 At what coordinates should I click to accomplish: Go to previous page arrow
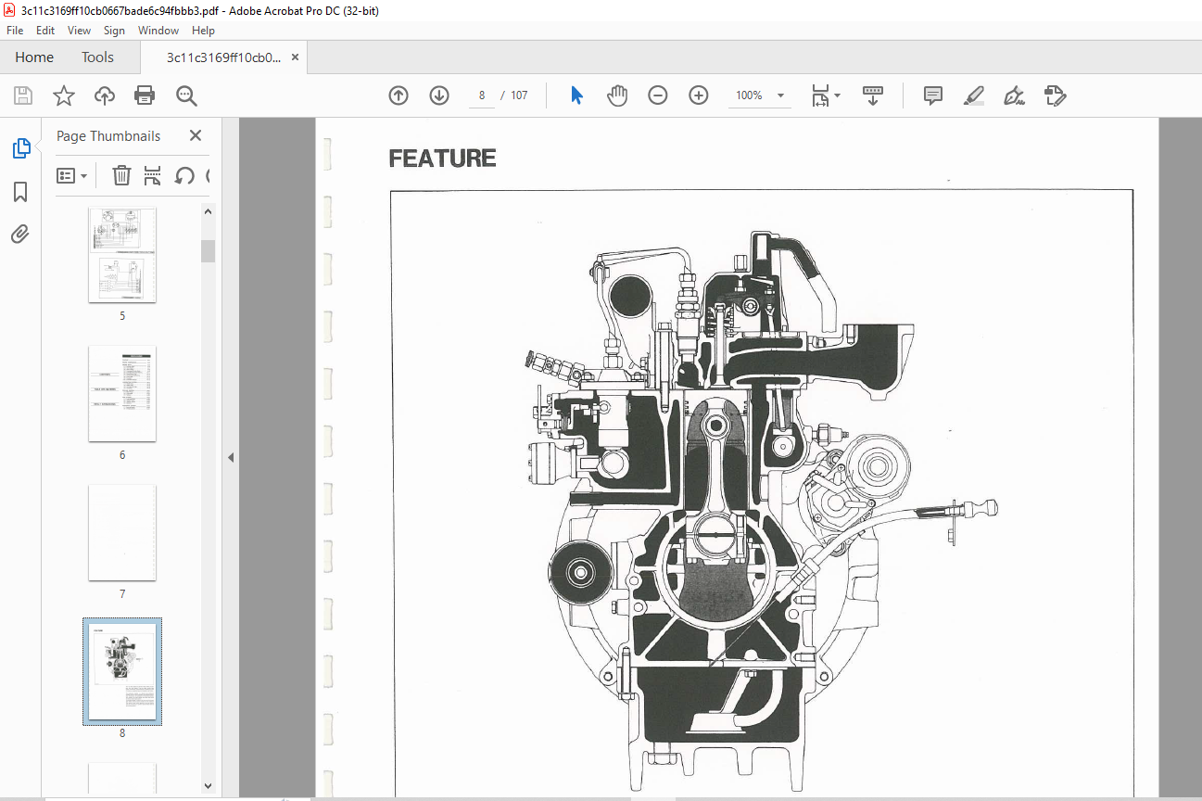click(399, 95)
